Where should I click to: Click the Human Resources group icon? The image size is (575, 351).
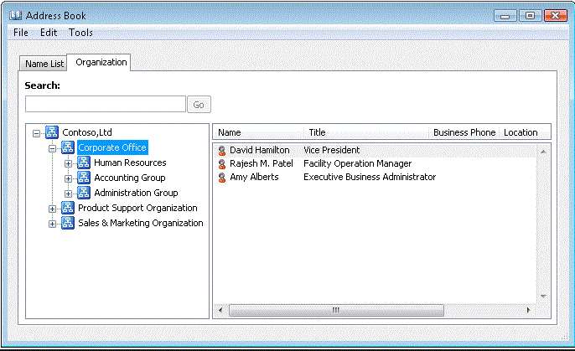point(84,163)
